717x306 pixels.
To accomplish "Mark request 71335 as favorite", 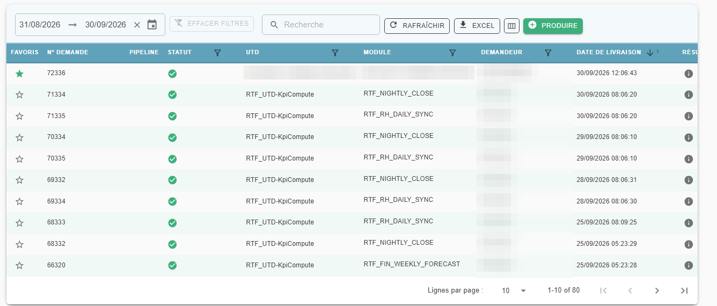I will click(19, 116).
